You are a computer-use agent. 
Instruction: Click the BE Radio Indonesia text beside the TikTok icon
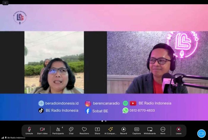[x=62, y=110]
